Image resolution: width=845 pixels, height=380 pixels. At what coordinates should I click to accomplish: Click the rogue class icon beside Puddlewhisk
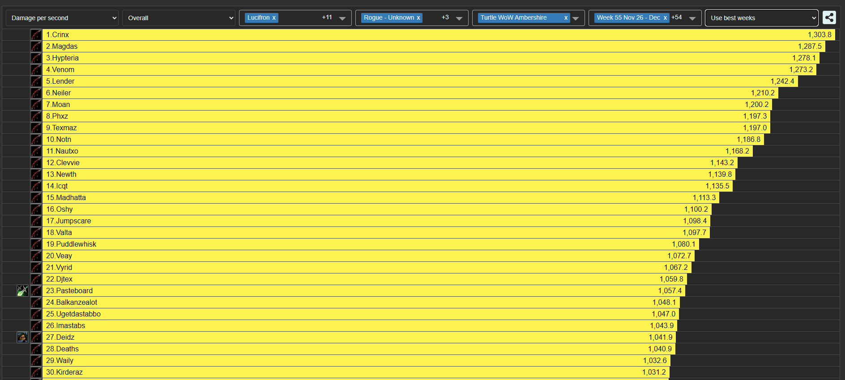click(x=36, y=244)
